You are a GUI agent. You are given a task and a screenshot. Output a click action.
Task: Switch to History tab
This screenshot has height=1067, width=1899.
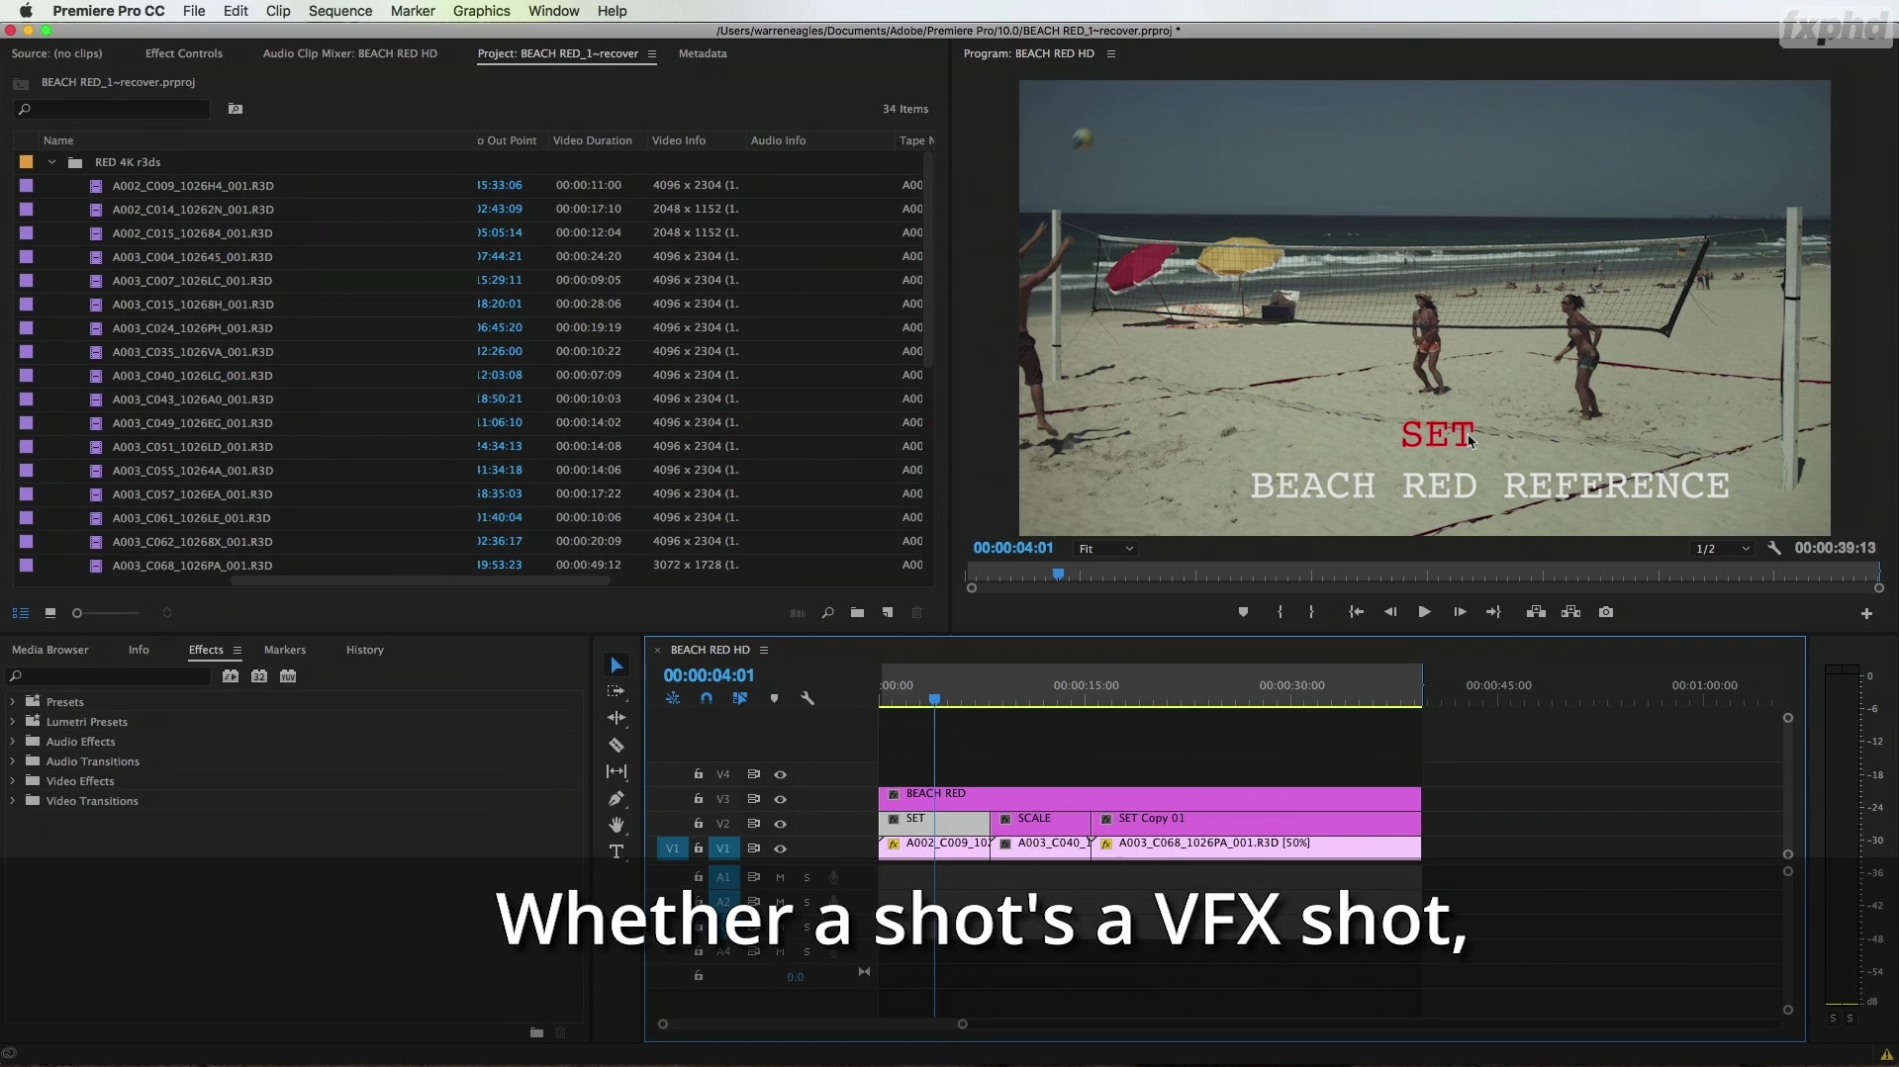(x=365, y=650)
